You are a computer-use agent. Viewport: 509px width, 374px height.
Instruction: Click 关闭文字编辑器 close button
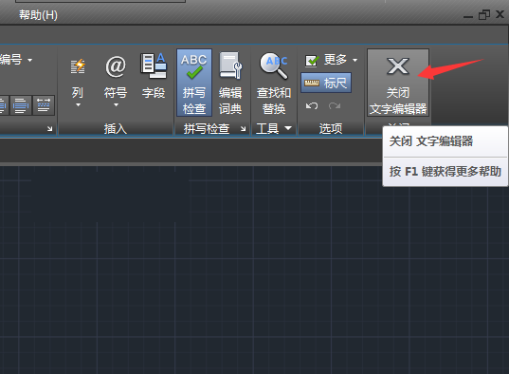click(x=398, y=83)
